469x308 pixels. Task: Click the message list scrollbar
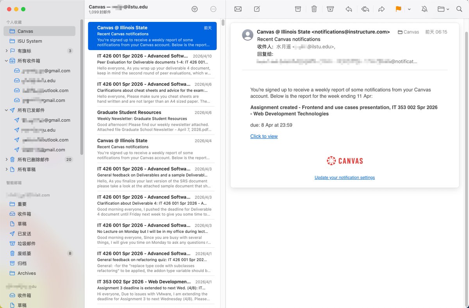point(223,22)
